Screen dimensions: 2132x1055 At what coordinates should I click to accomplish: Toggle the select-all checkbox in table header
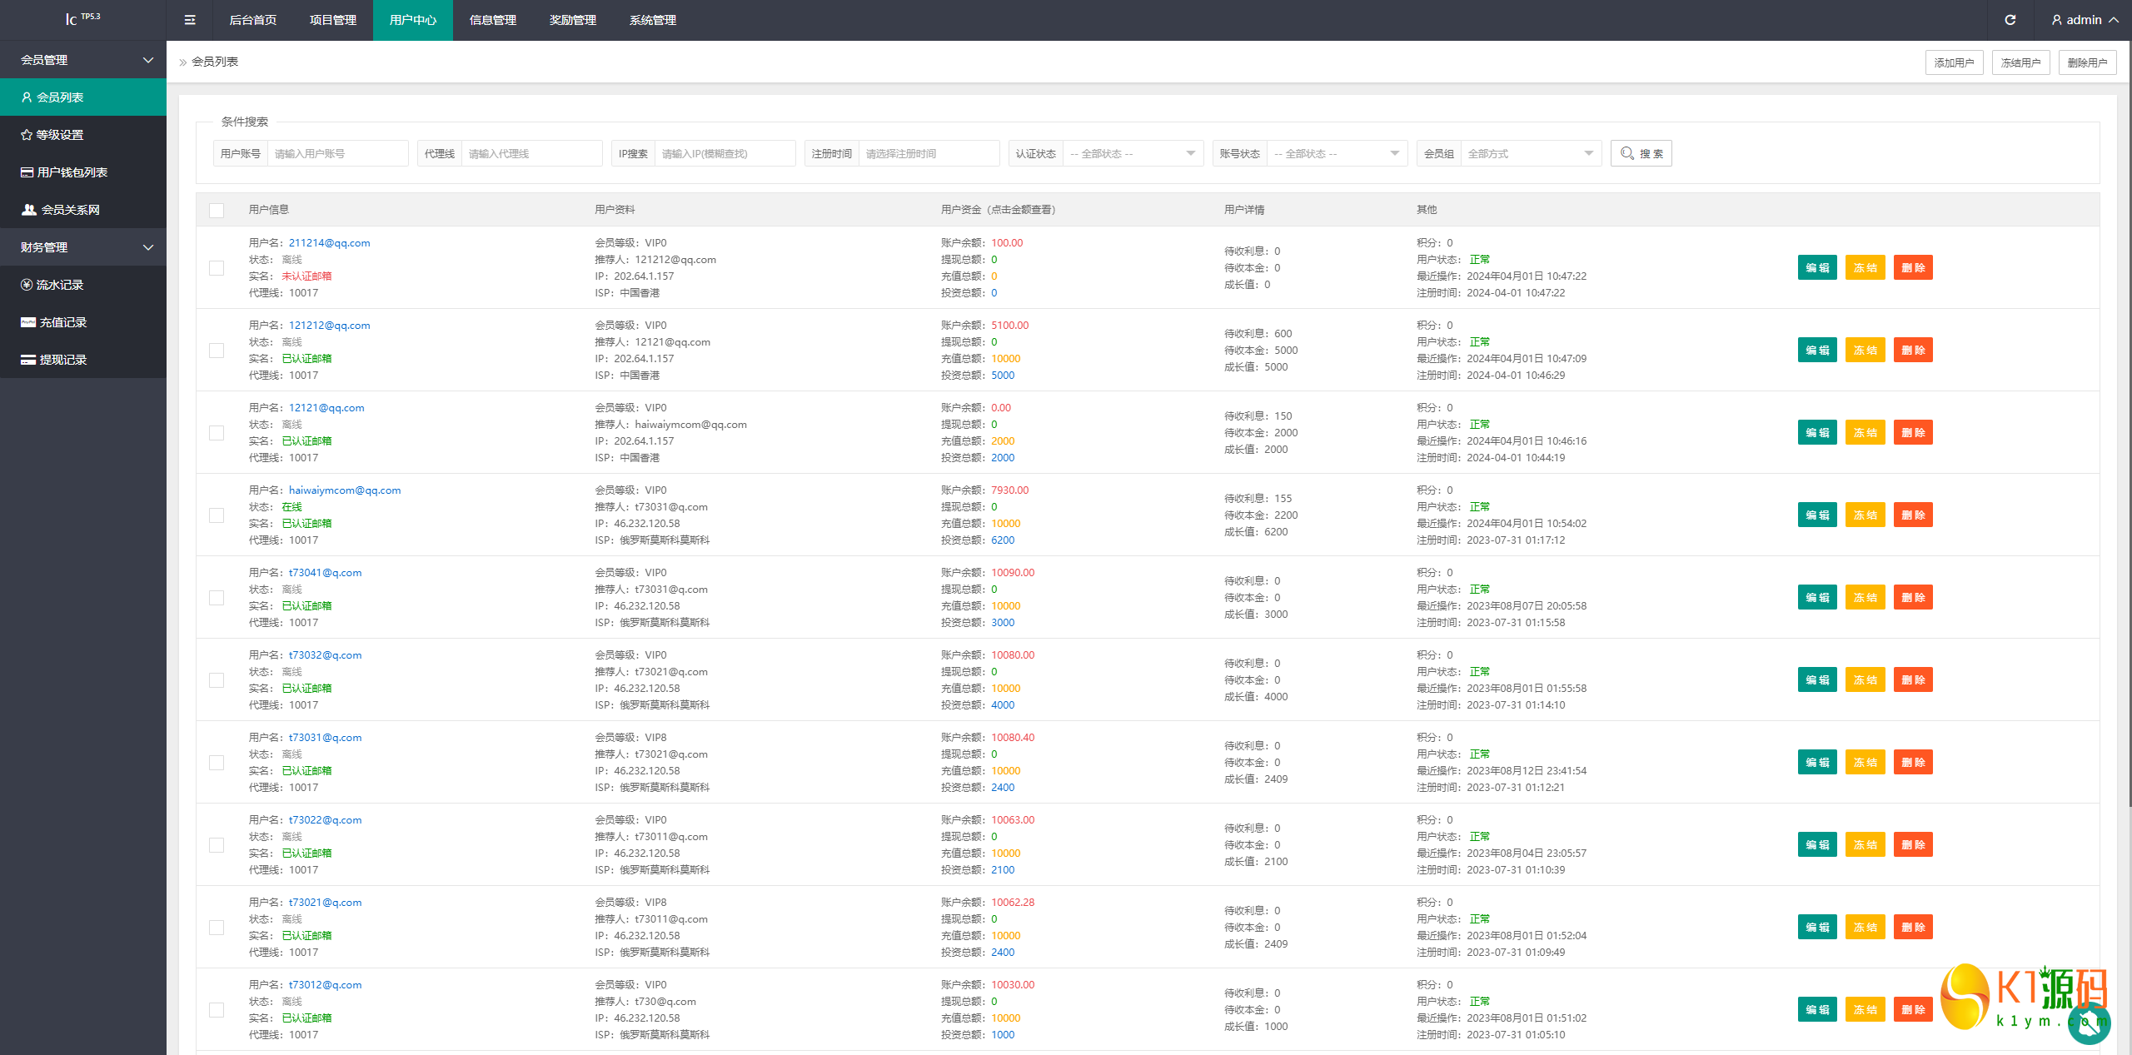(x=217, y=210)
